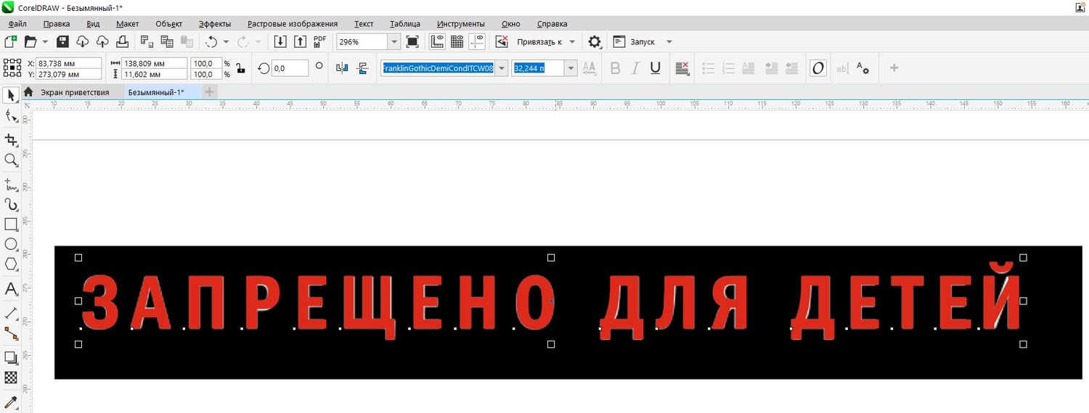Select the Connector tool
The image size is (1089, 413).
coord(11,333)
